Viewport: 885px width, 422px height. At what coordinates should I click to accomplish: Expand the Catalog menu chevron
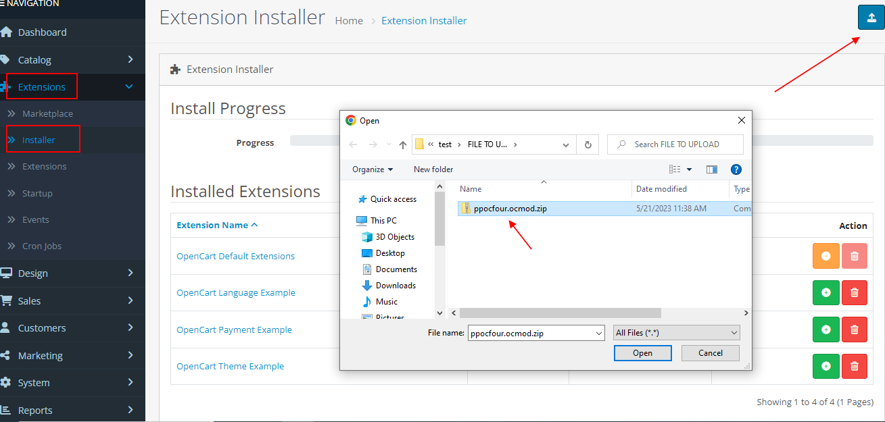tap(130, 59)
